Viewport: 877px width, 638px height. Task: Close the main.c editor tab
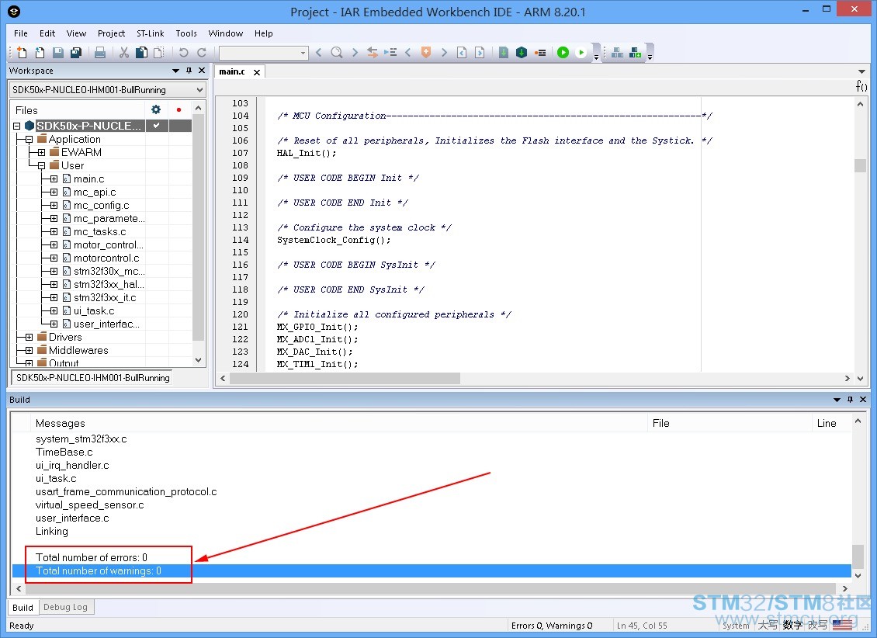[x=257, y=72]
